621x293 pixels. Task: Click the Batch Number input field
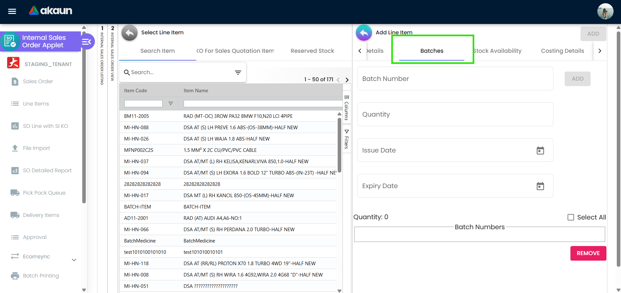coord(455,79)
